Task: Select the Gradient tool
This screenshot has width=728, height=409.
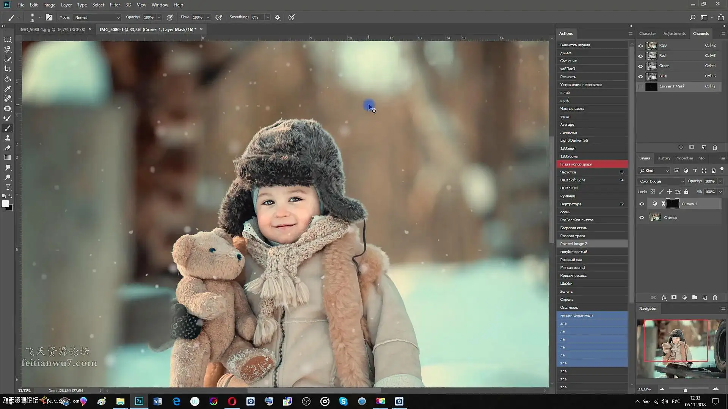Action: click(8, 158)
